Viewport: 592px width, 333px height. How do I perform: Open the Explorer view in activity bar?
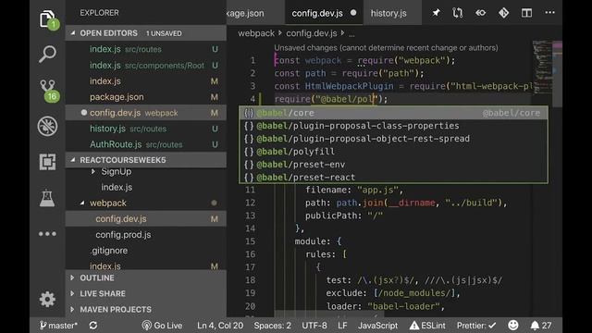(47, 18)
